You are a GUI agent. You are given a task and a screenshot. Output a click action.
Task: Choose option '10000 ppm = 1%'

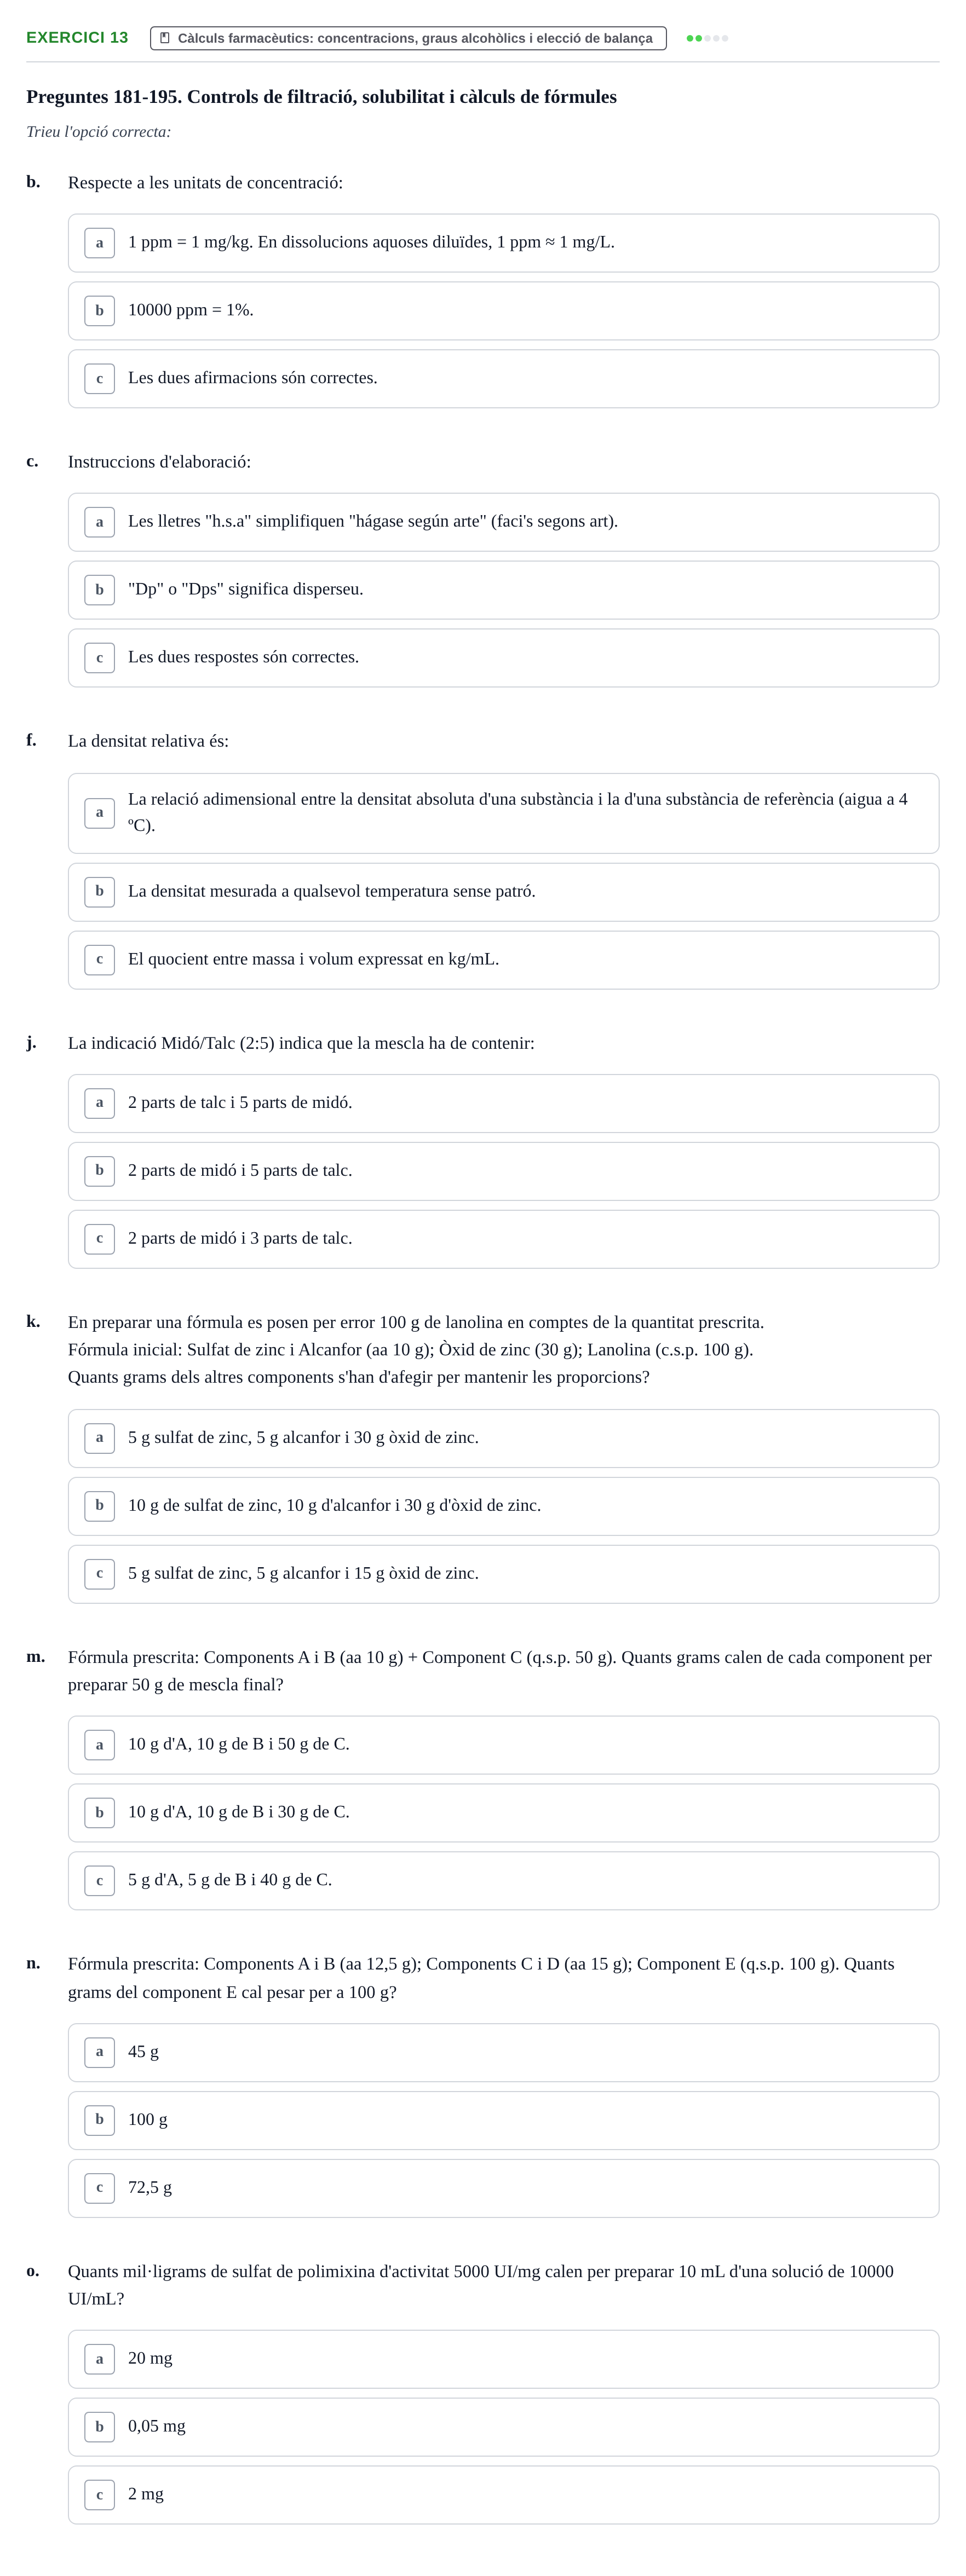pyautogui.click(x=503, y=311)
